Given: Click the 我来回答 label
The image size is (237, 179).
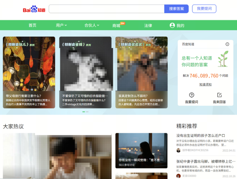Looking at the screenshot, I should click(x=219, y=102).
